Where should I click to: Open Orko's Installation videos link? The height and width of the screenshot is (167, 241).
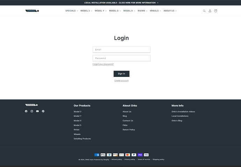click(183, 112)
